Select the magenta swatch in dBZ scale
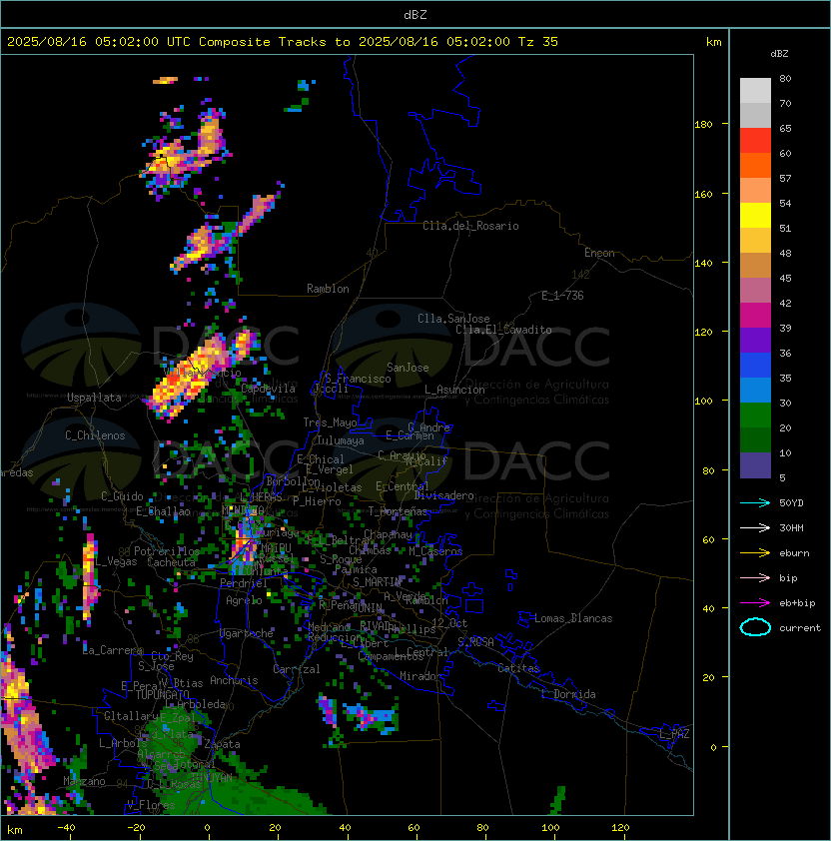Image resolution: width=831 pixels, height=841 pixels. 755,316
